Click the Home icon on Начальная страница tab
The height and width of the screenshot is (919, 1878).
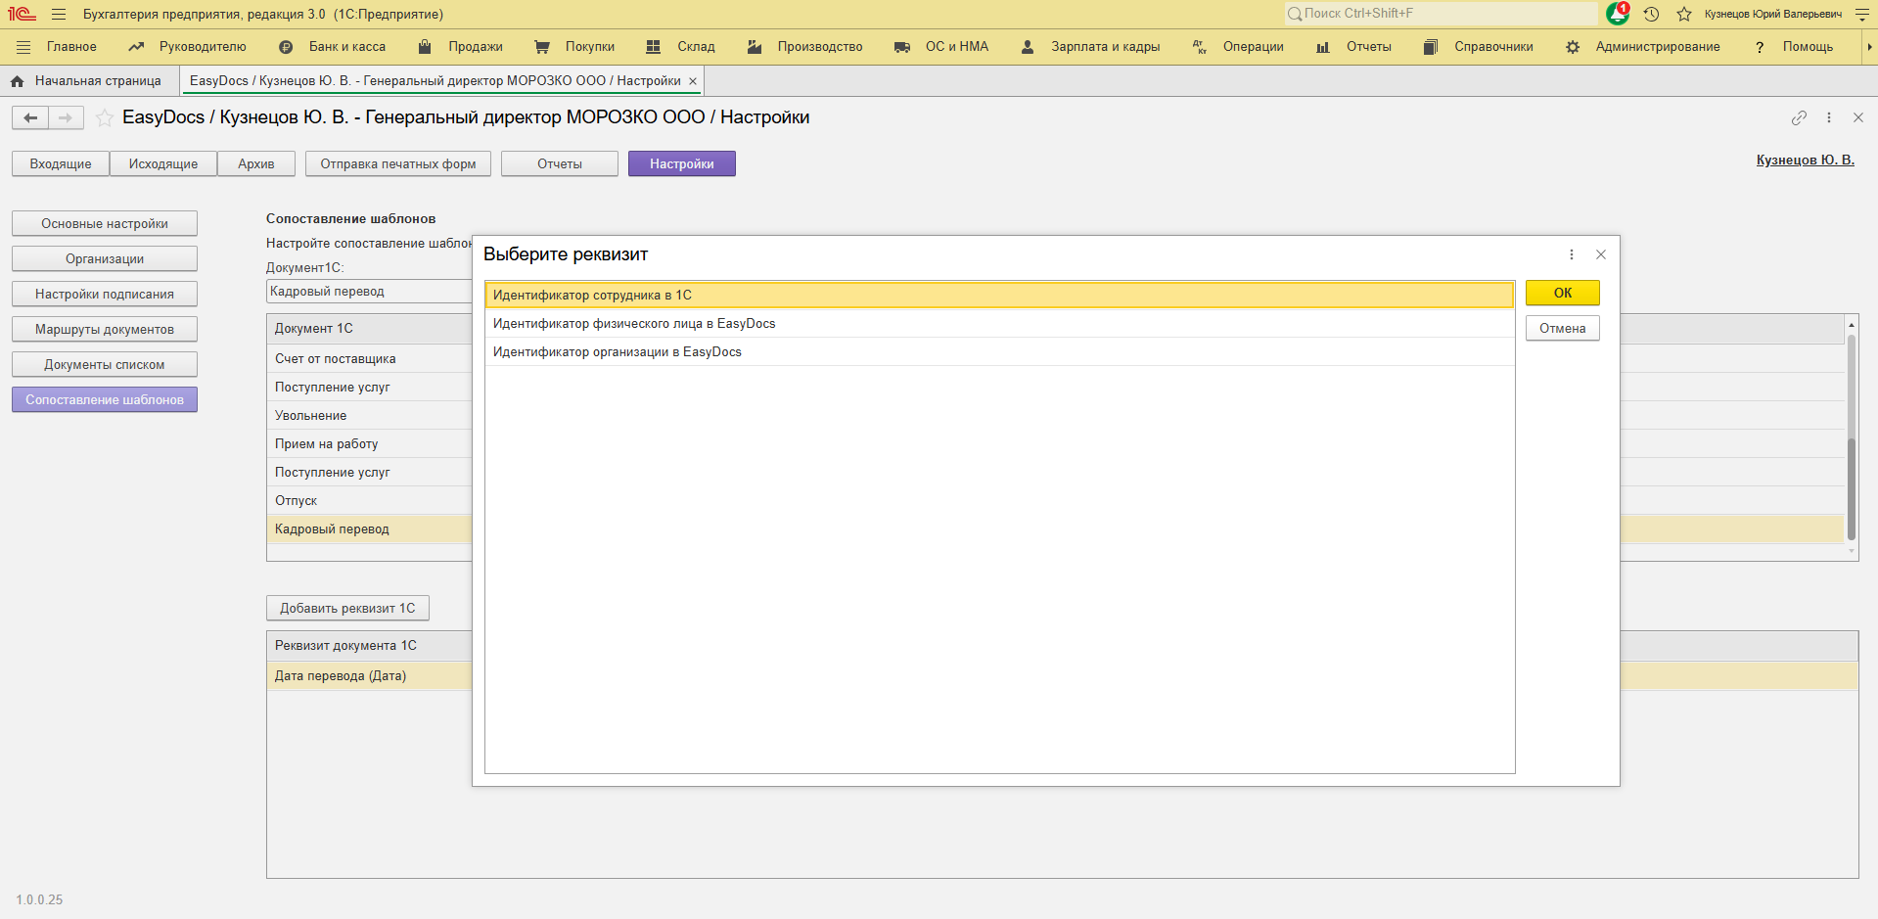[17, 81]
